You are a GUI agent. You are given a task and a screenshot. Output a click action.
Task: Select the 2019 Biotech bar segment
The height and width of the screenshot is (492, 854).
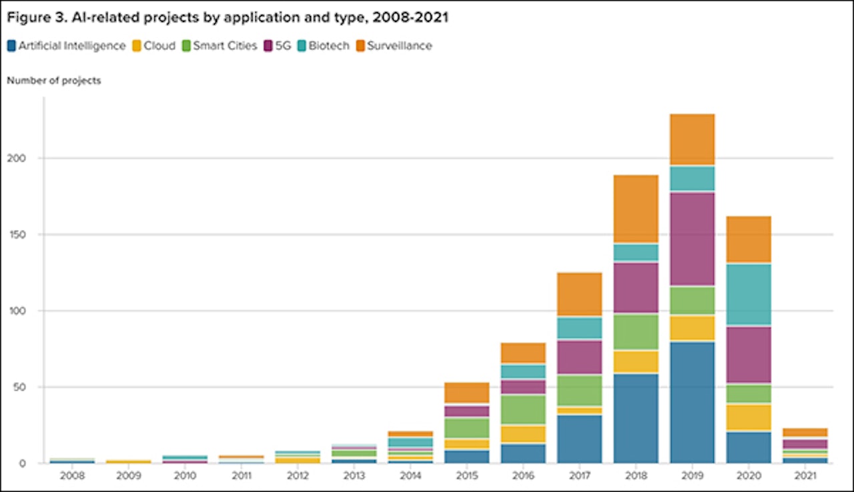click(x=693, y=178)
